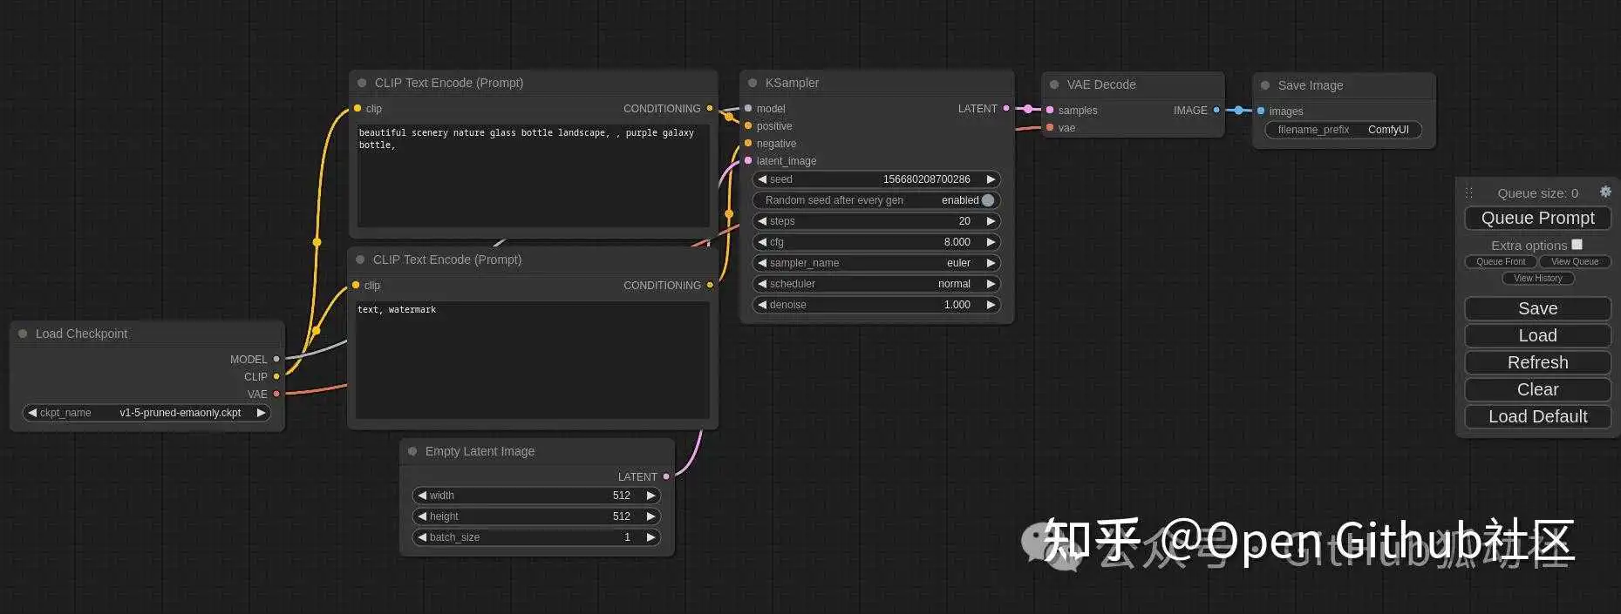
Task: Click the MODEL output socket on Load Checkpoint
Action: coord(276,359)
